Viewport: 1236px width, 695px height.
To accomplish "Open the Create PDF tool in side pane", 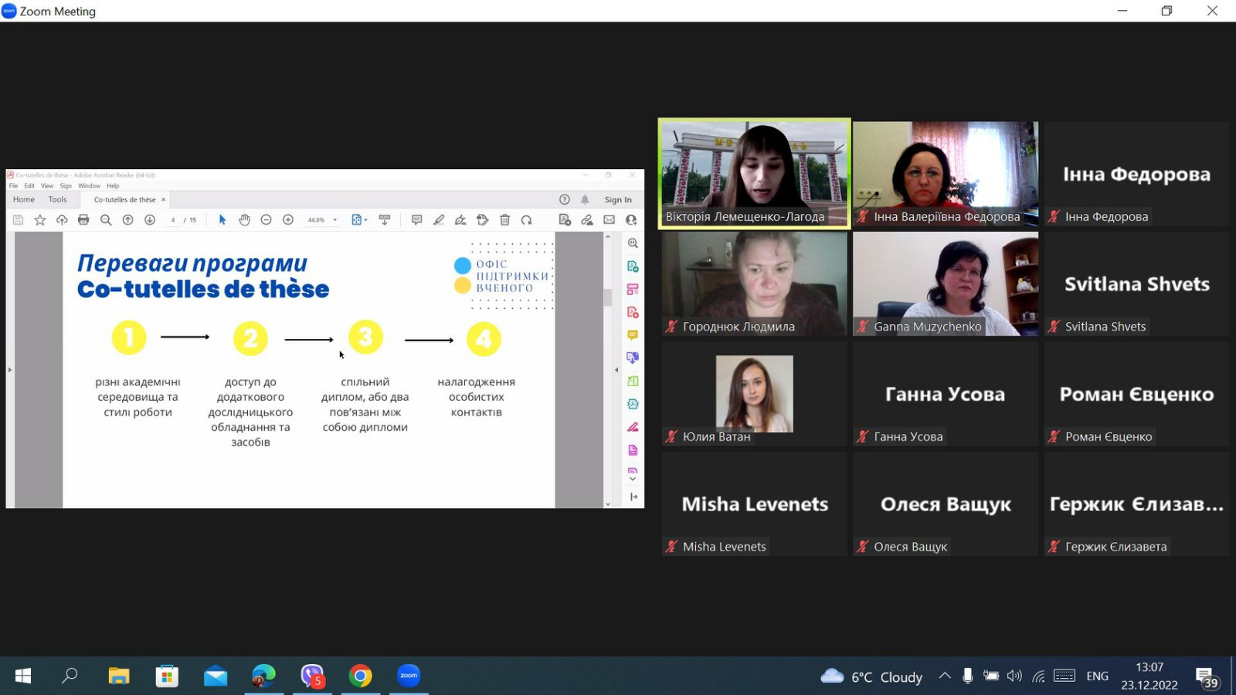I will tap(633, 312).
